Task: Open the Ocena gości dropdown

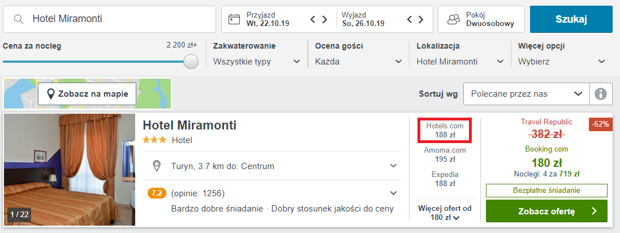Action: coord(358,62)
